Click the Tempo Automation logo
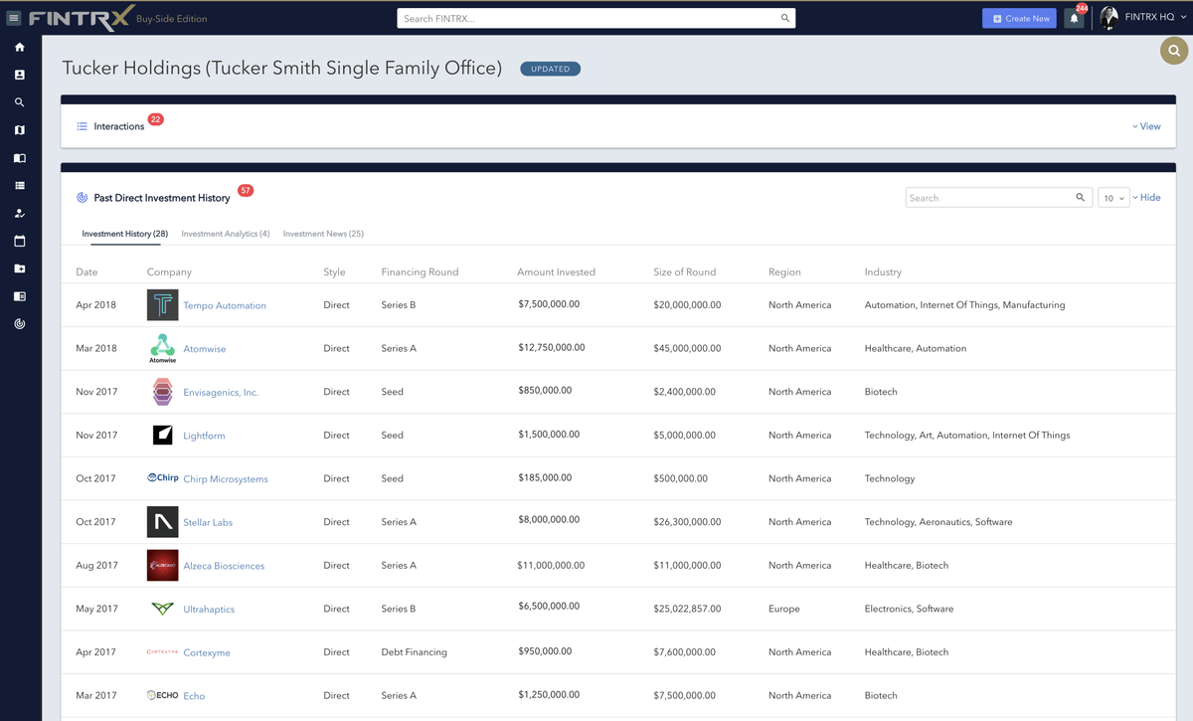The height and width of the screenshot is (721, 1193). pos(163,305)
